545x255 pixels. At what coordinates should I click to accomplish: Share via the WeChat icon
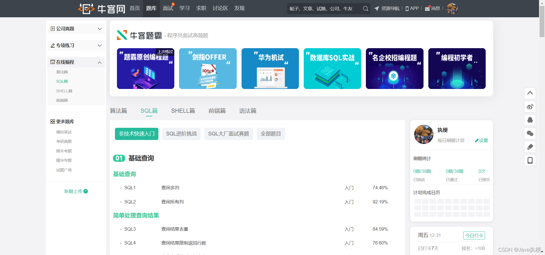(x=530, y=133)
